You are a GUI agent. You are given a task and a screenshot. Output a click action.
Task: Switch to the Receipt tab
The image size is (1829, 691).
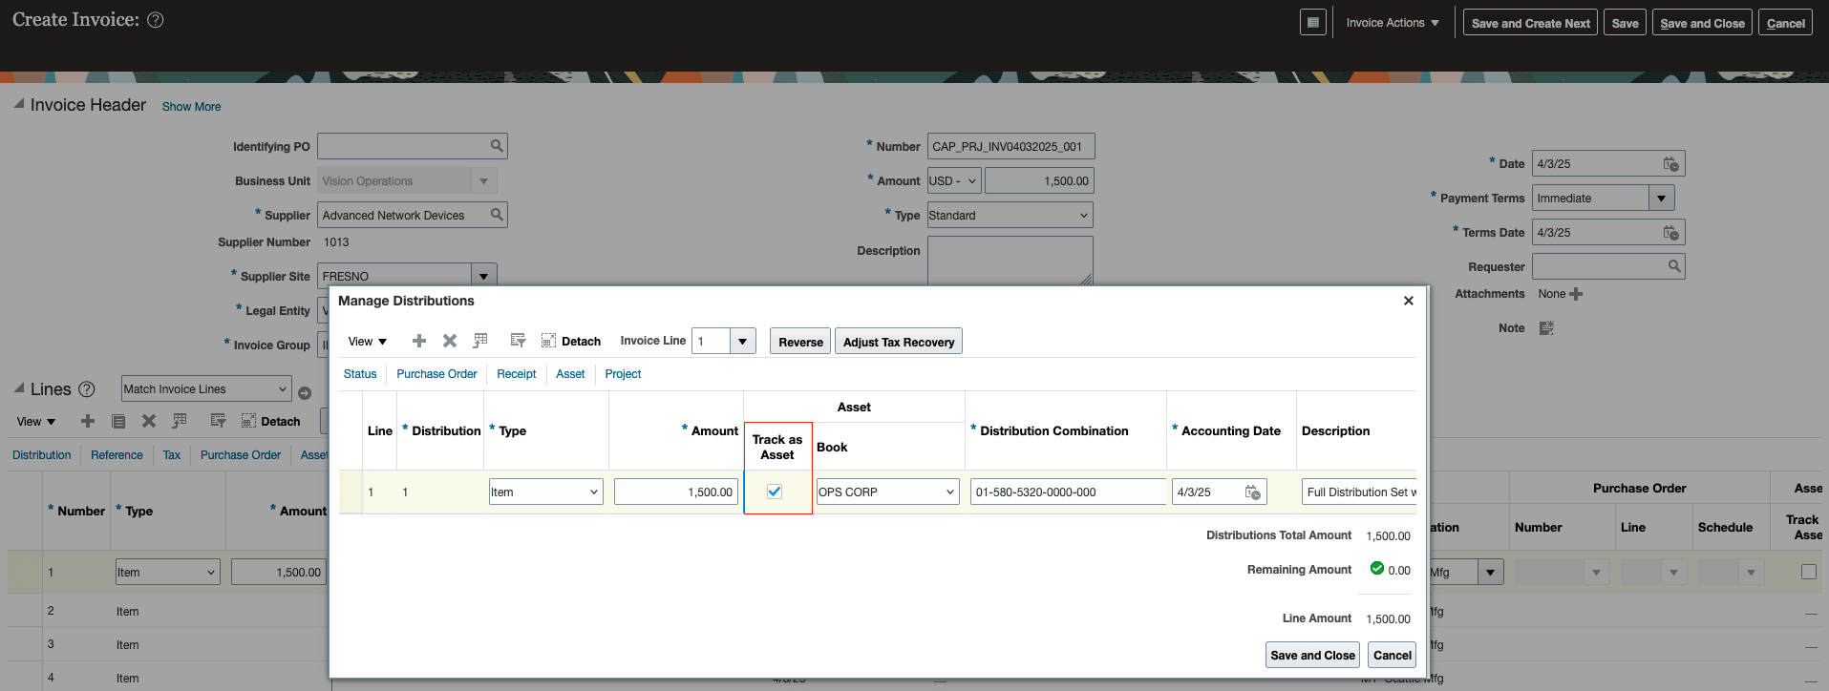[x=517, y=374]
